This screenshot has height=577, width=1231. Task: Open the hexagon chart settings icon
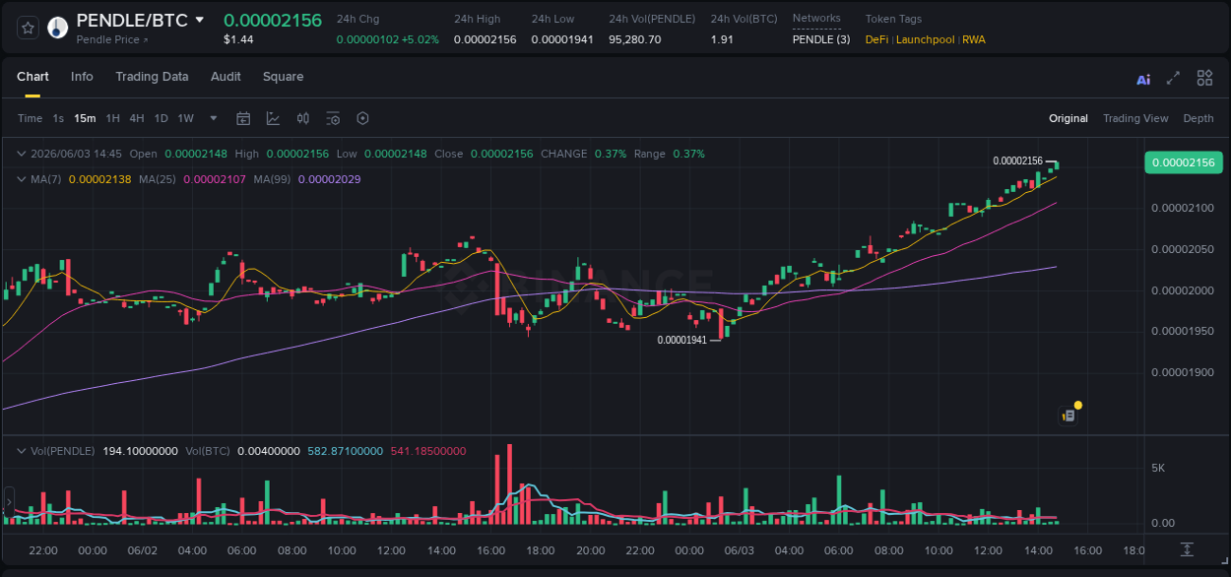[x=362, y=118]
